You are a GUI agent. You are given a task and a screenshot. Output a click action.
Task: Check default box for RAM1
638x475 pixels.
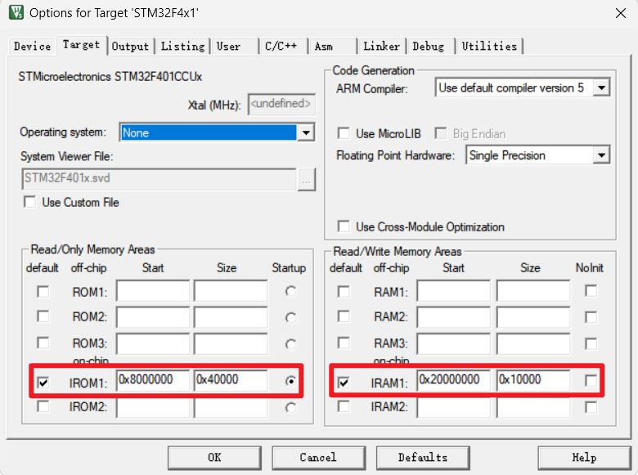[344, 292]
